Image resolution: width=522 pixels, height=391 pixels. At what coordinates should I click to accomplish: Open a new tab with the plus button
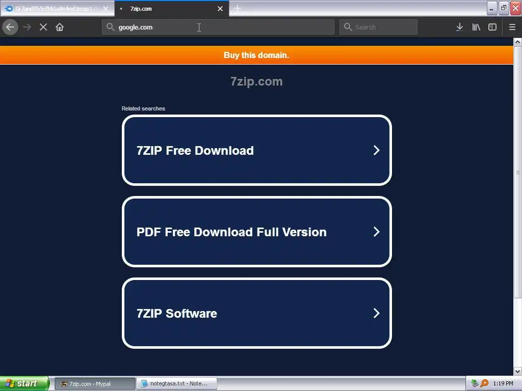[238, 8]
